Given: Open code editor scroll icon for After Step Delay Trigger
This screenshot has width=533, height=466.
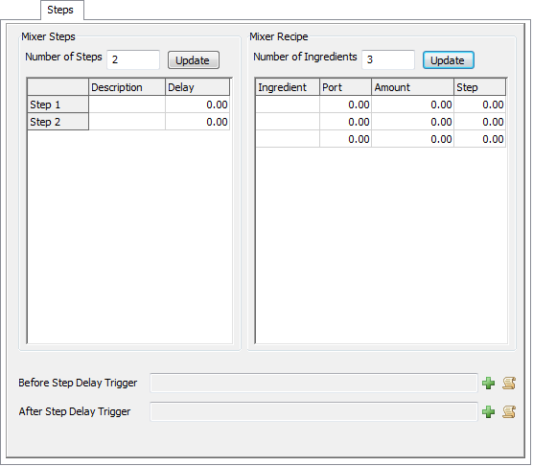Looking at the screenshot, I should coord(509,412).
